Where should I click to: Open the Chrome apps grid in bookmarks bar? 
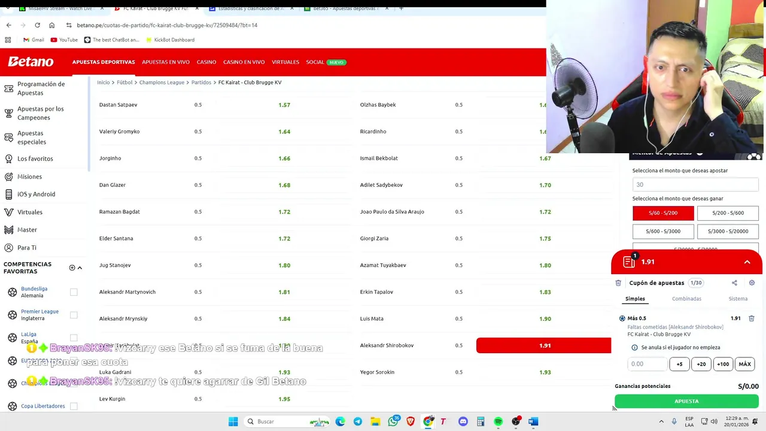[x=8, y=40]
